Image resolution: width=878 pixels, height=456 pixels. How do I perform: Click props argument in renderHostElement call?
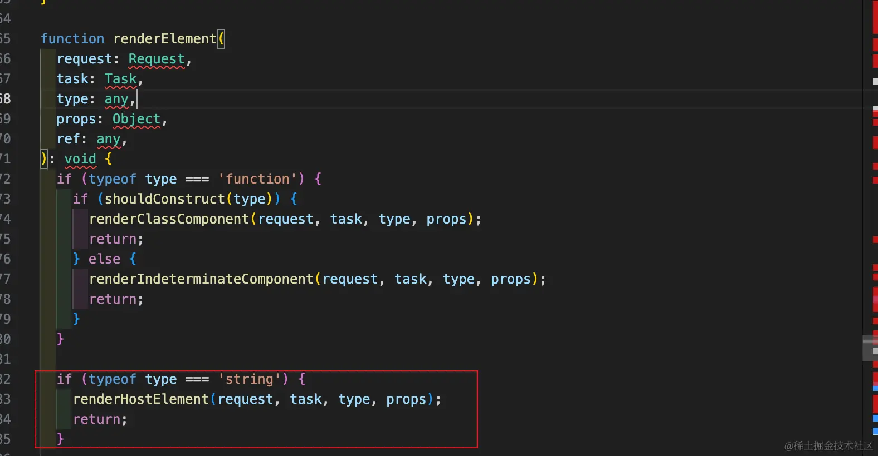(406, 399)
